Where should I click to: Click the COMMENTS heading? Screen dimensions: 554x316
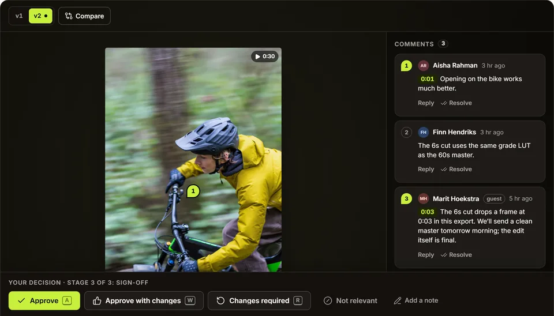point(414,44)
